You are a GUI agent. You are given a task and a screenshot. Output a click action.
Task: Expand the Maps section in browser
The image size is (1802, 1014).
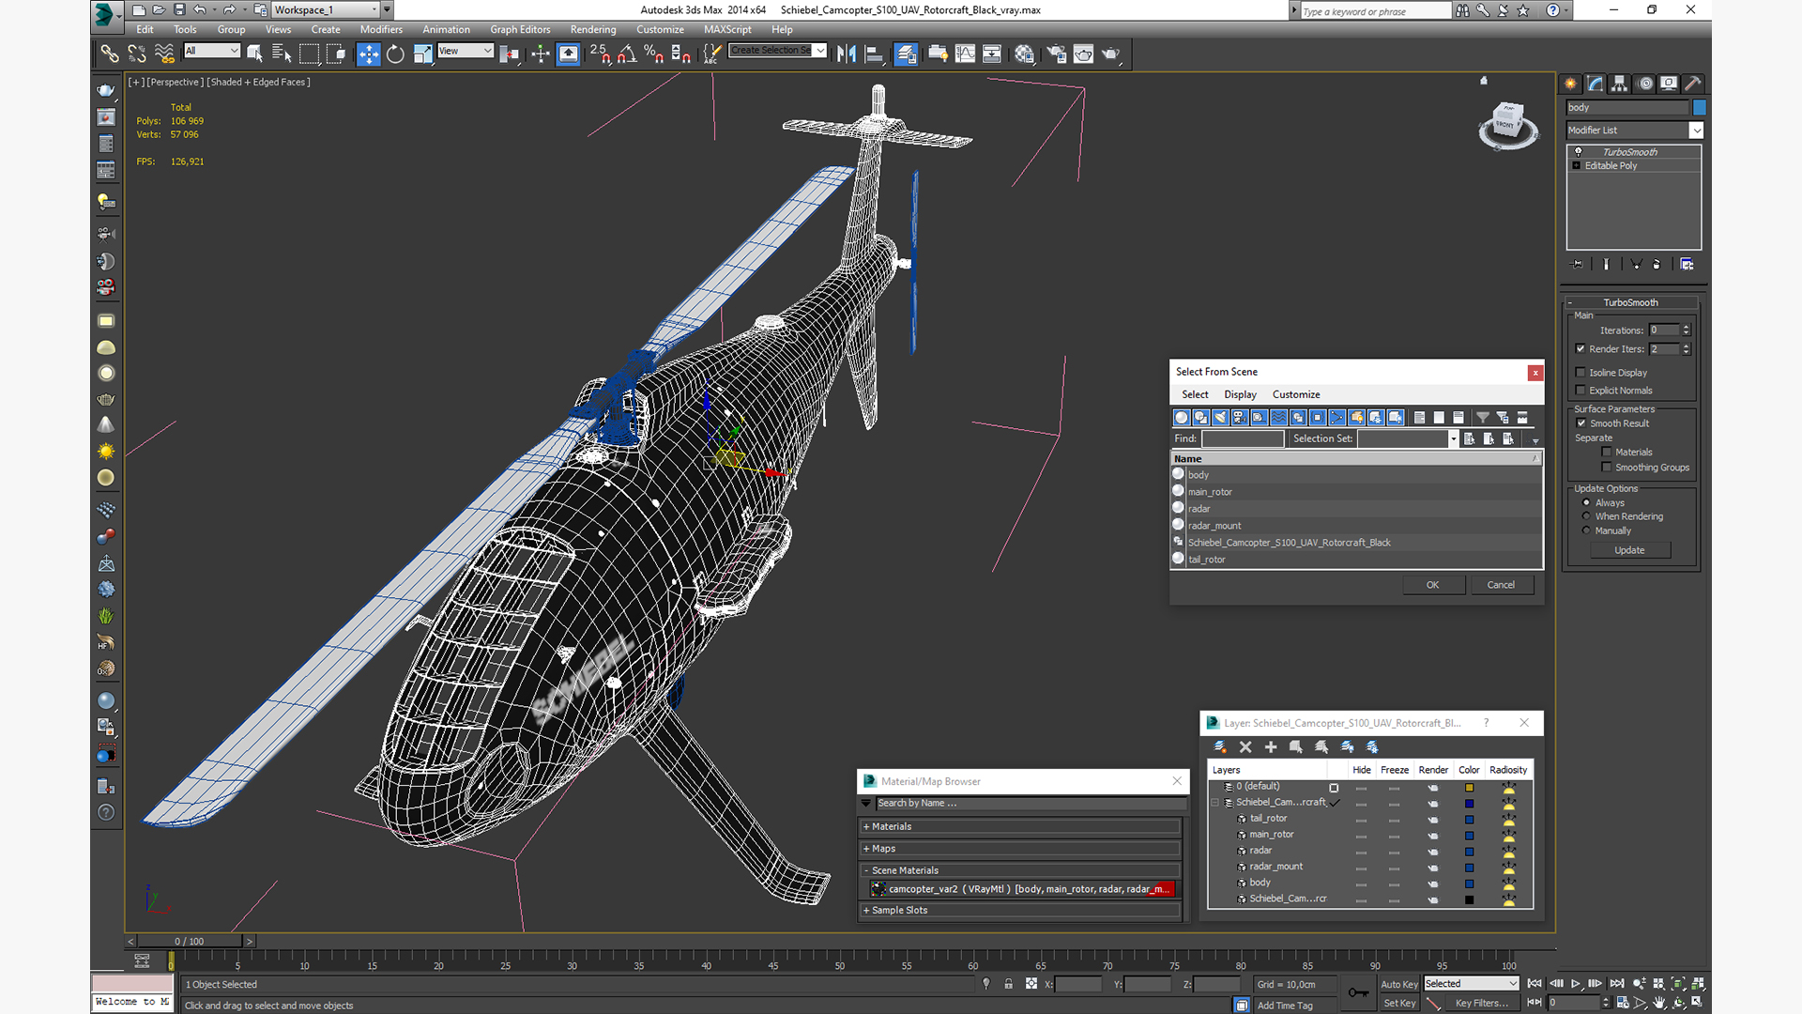point(885,848)
